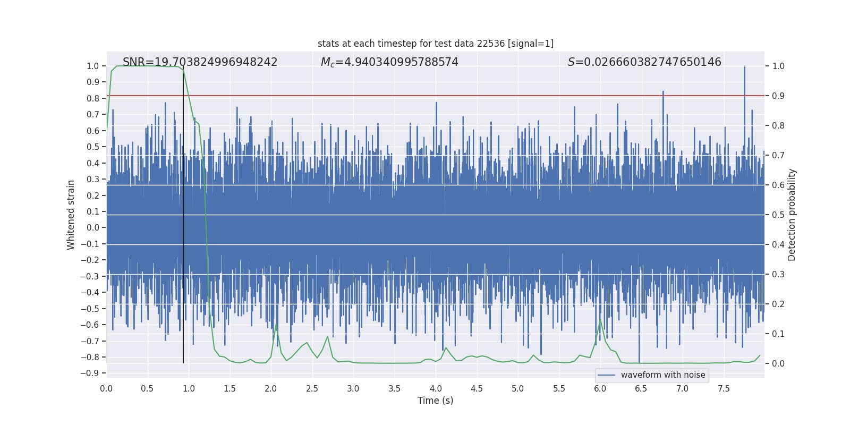The width and height of the screenshot is (850, 425).
Task: Click the left axis tick label 0.2
Action: (x=93, y=195)
